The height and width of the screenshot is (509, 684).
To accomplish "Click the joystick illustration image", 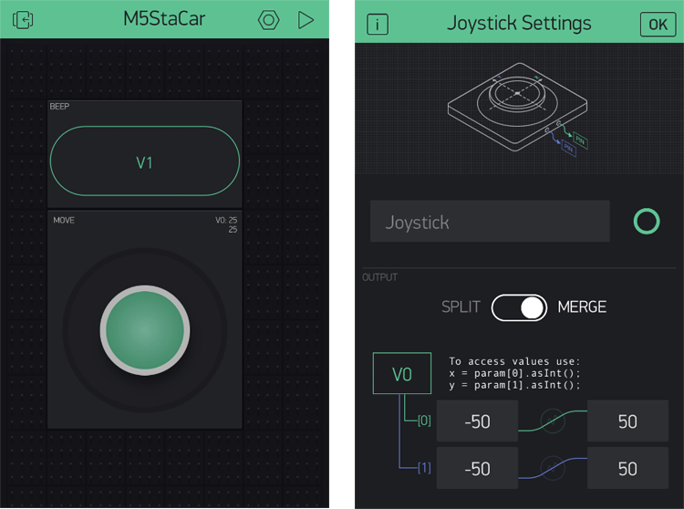I will [x=518, y=109].
